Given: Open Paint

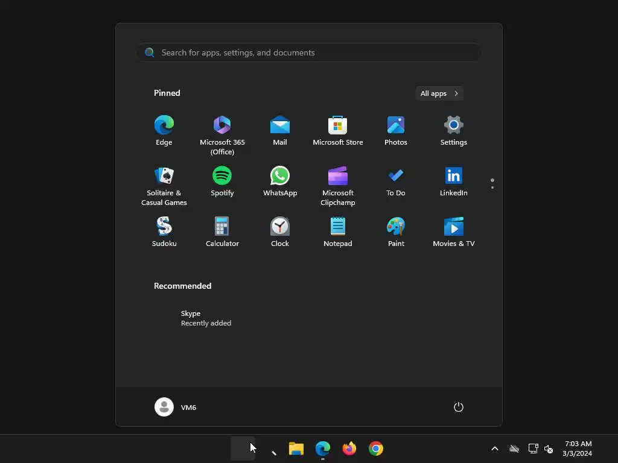Looking at the screenshot, I should [396, 232].
